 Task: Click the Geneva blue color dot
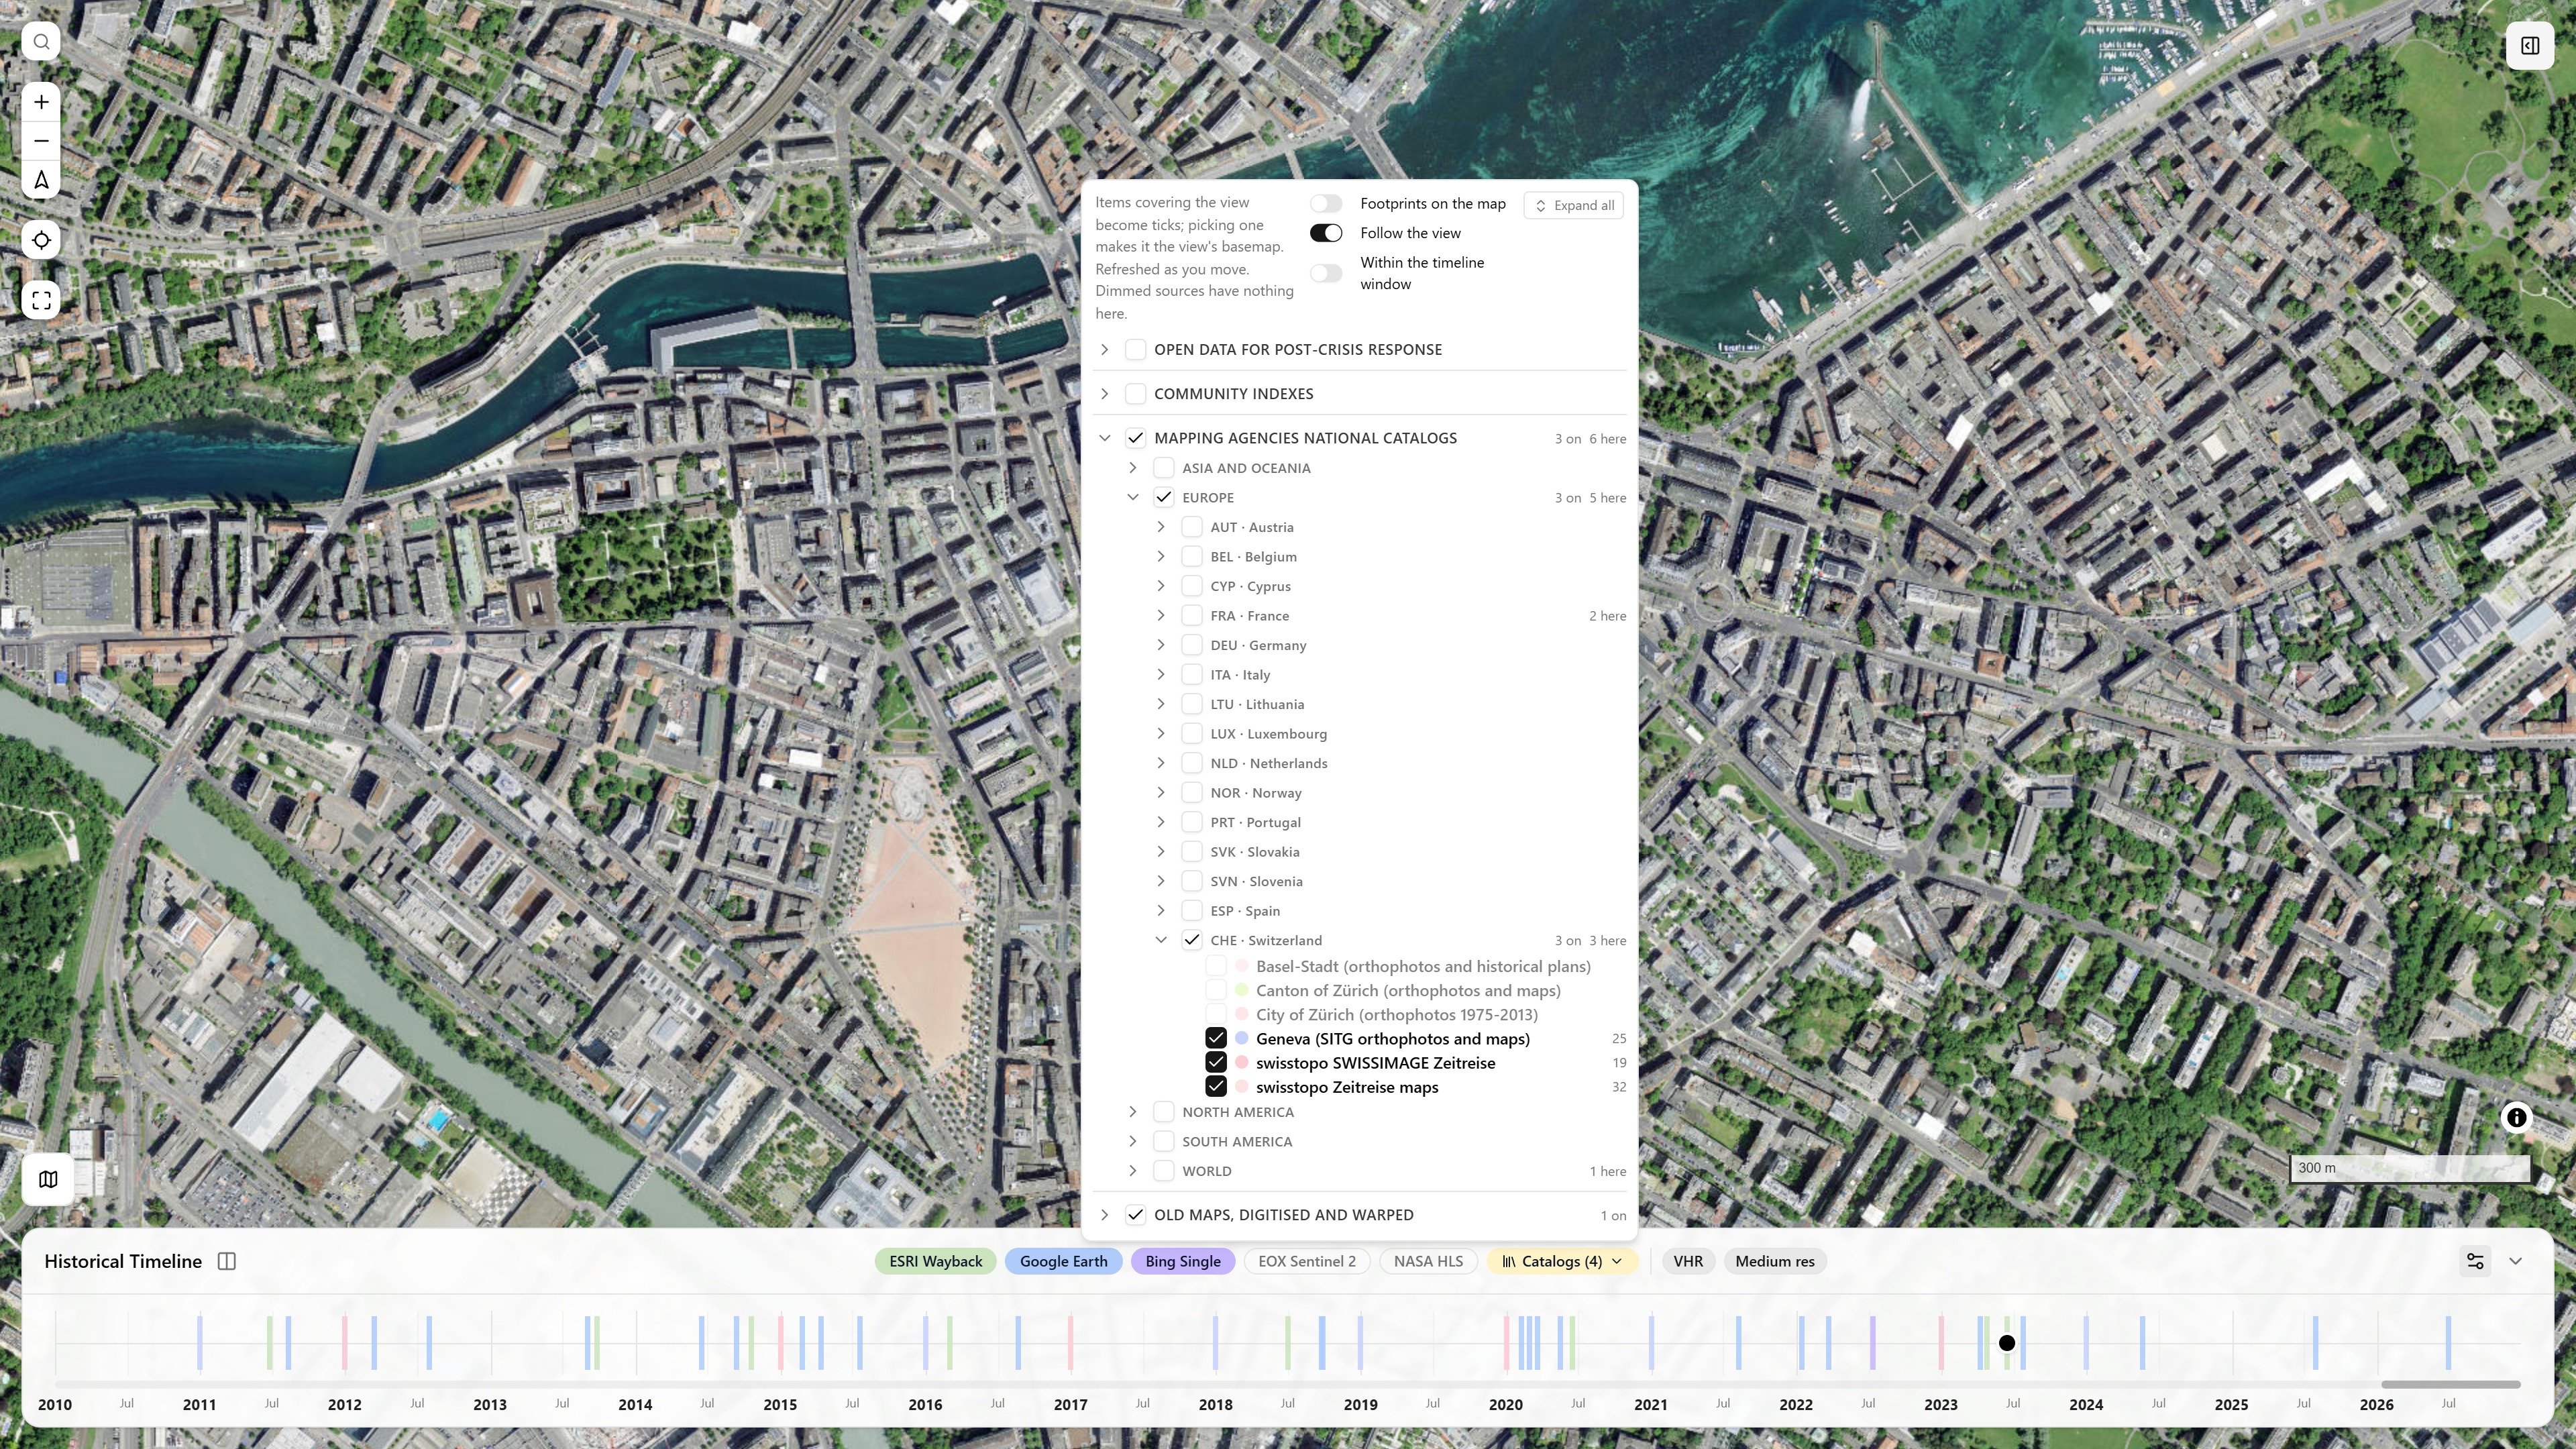[x=1241, y=1038]
